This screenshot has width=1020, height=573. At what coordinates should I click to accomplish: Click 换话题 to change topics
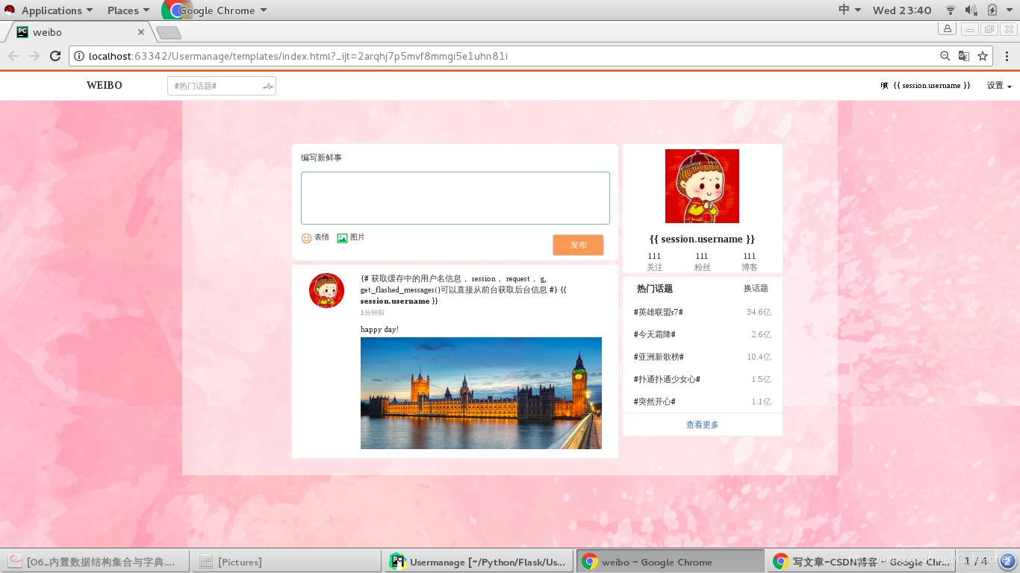pos(756,289)
